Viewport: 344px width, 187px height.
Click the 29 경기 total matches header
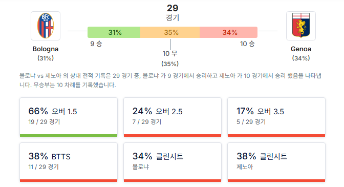(x=173, y=12)
